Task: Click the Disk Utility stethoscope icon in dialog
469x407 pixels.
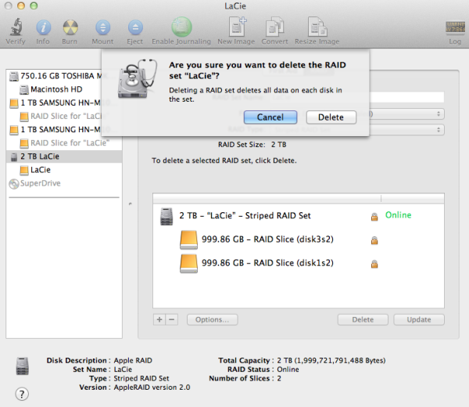Action: coord(138,79)
